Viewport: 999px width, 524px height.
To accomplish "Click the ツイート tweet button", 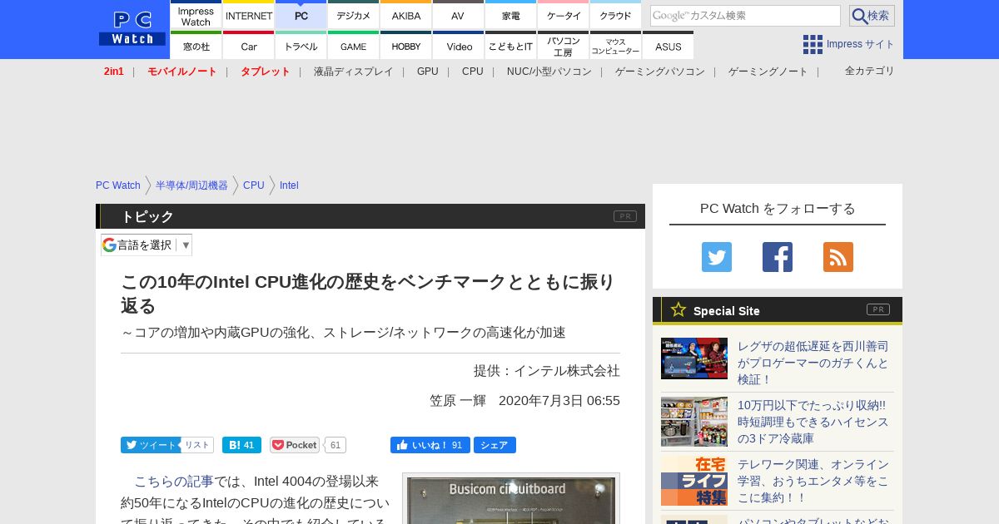I will click(150, 445).
